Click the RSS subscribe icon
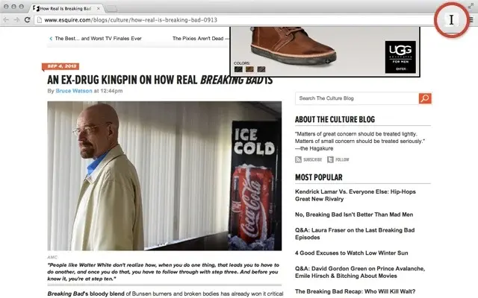Viewport: 478px width, 298px height. (298, 159)
